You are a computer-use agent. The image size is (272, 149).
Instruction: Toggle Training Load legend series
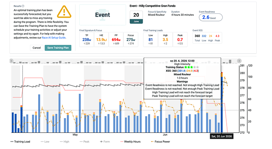(x=20, y=142)
